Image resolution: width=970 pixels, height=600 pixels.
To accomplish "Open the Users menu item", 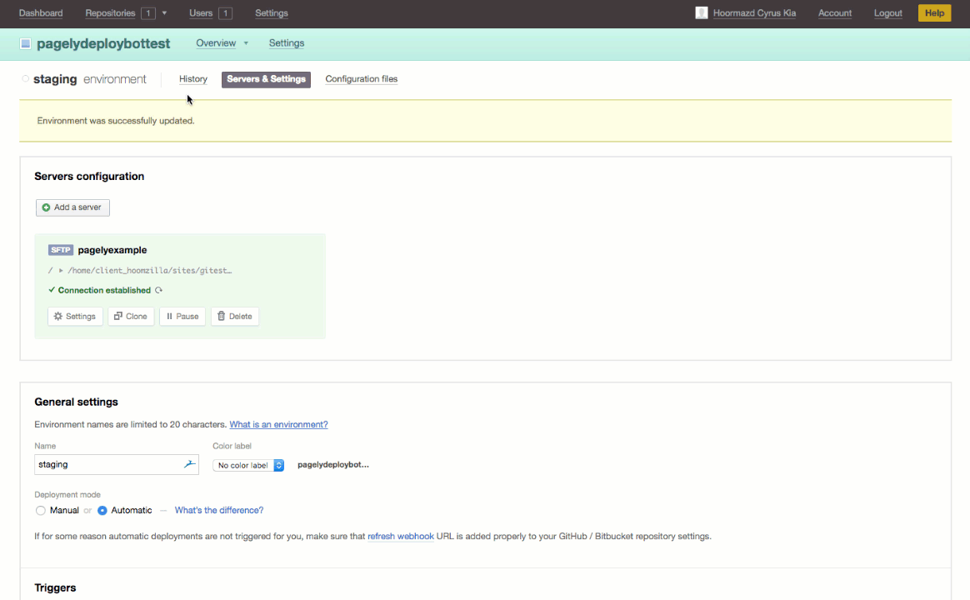I will [x=201, y=13].
